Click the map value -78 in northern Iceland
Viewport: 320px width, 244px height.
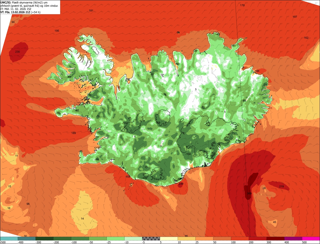[164, 95]
